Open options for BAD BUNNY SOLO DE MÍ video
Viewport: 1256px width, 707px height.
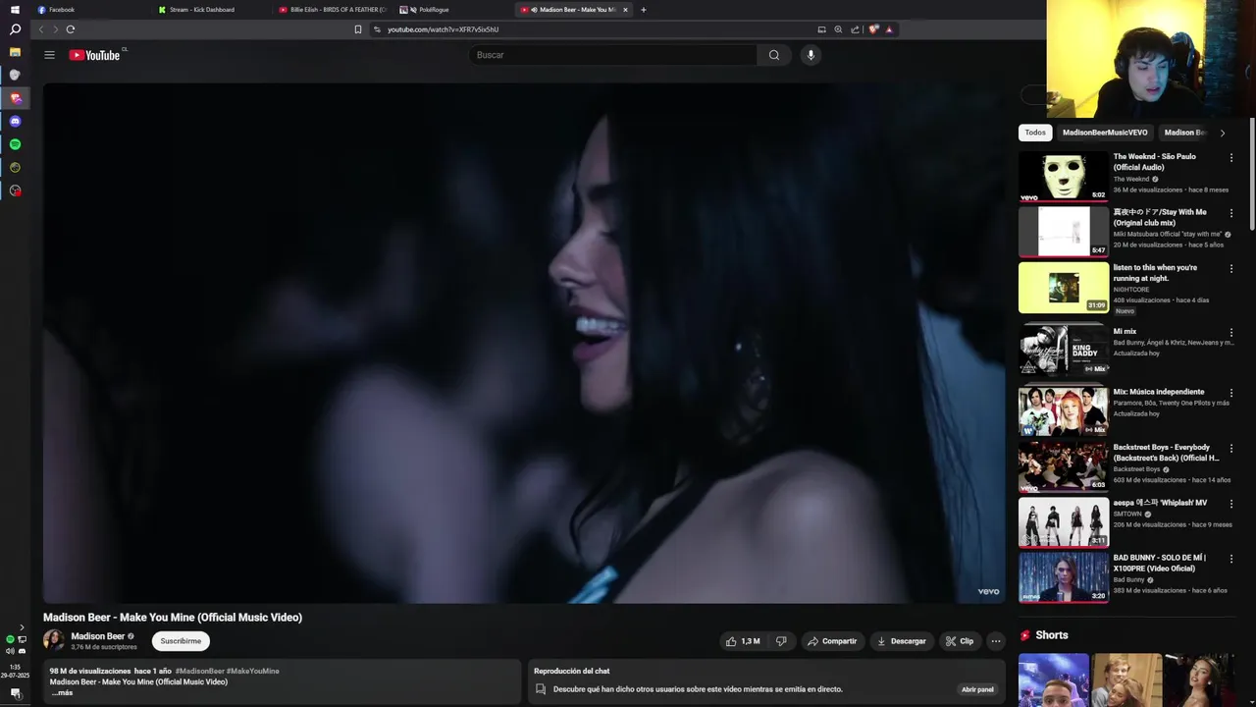tap(1230, 559)
